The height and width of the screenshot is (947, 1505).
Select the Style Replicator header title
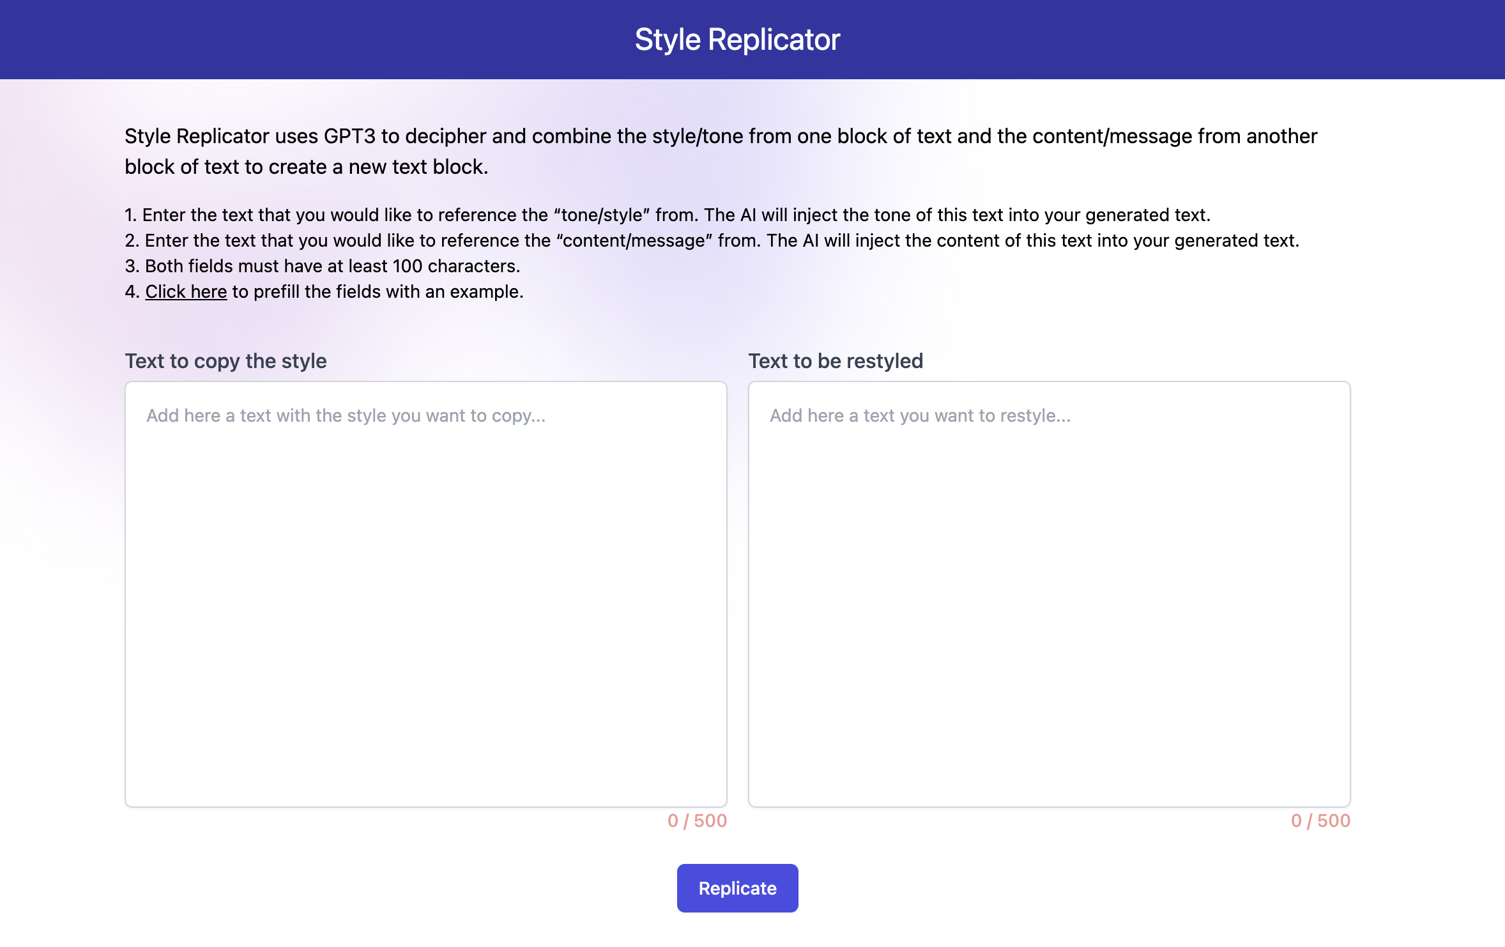(737, 40)
